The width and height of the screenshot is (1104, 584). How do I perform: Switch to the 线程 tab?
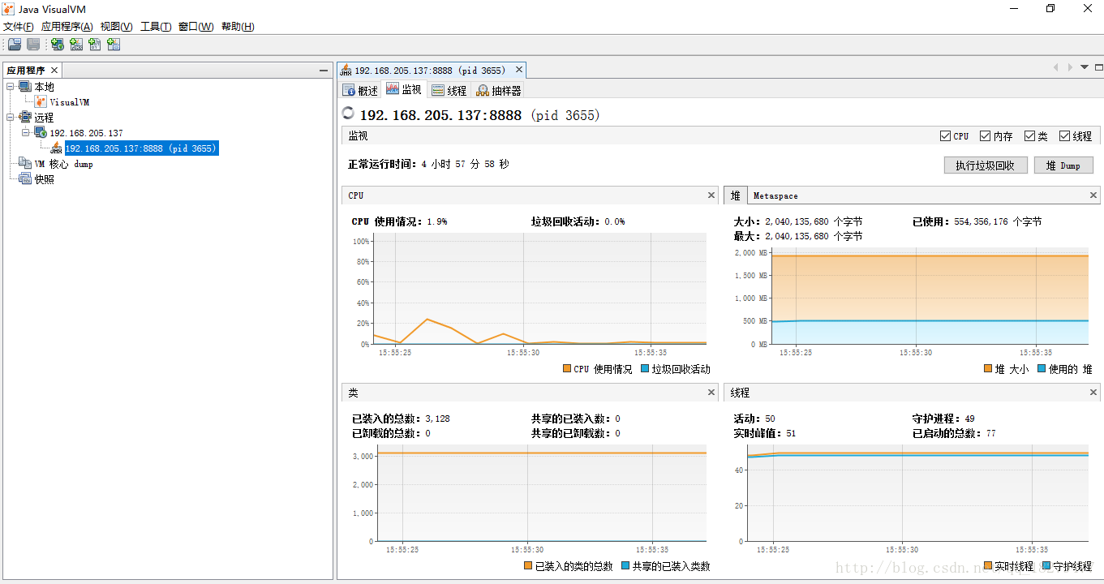pos(449,90)
